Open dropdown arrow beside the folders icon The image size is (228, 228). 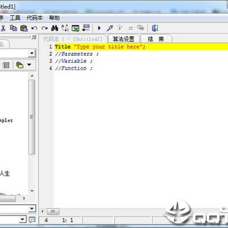29,65
